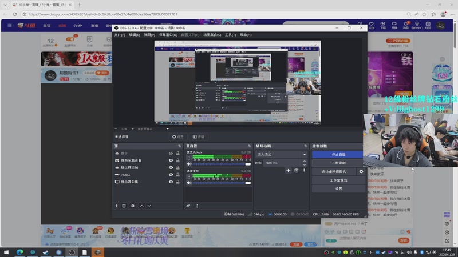Open mixer toolbar three-dot menu
The image size is (458, 257).
[197, 206]
